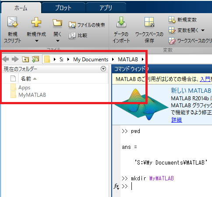Viewport: 212px width, 197px height.
Task: Expand the arrow after MATLAB in path
Action: point(143,60)
